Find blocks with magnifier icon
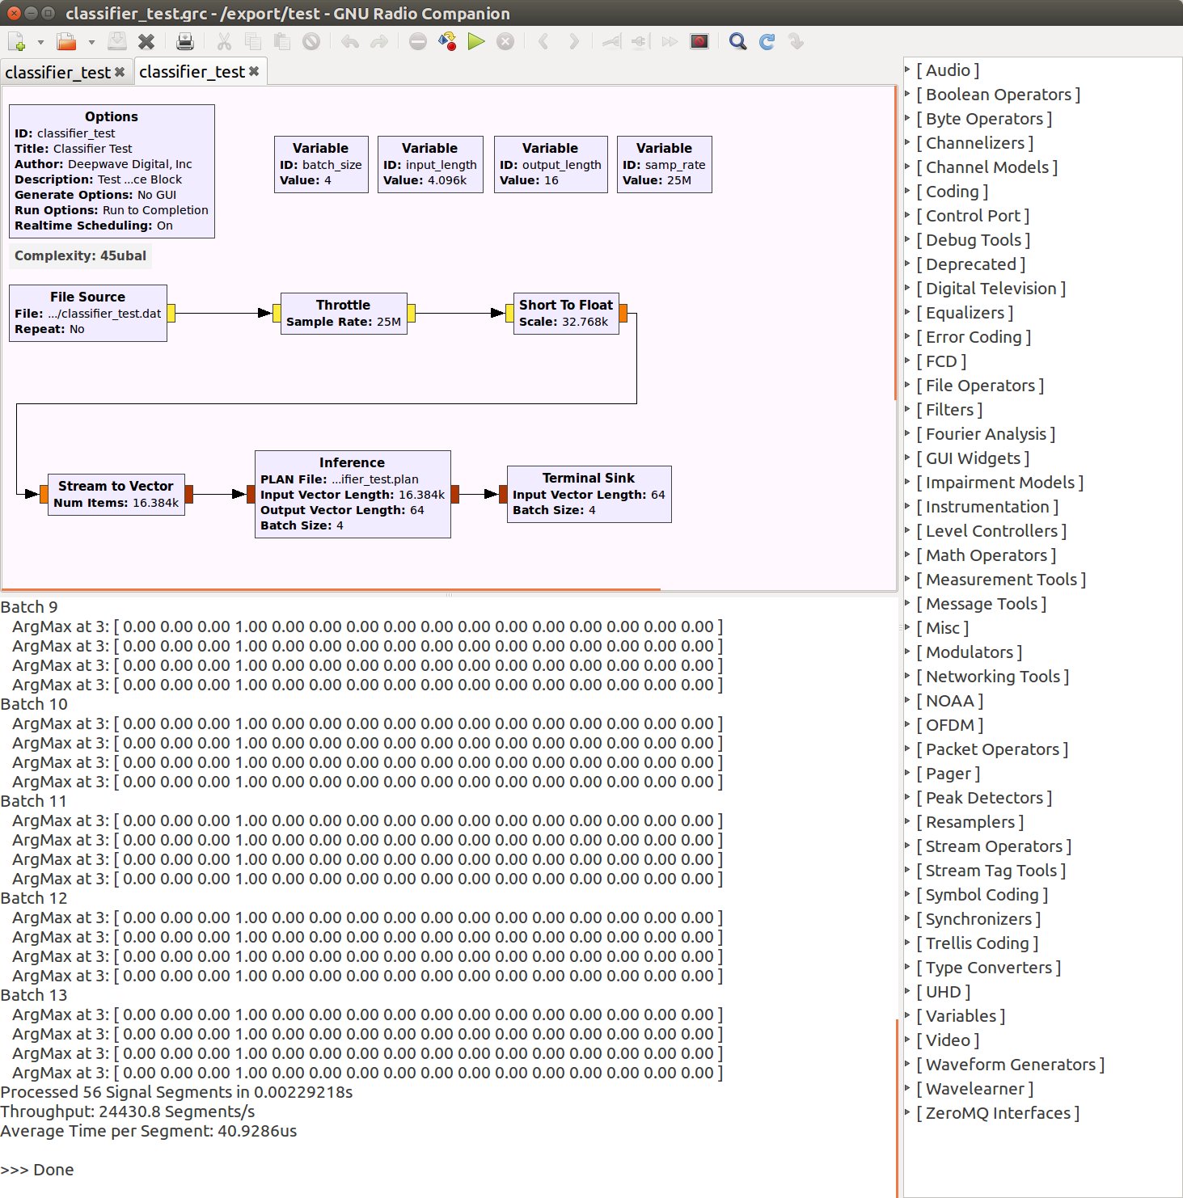 point(737,42)
